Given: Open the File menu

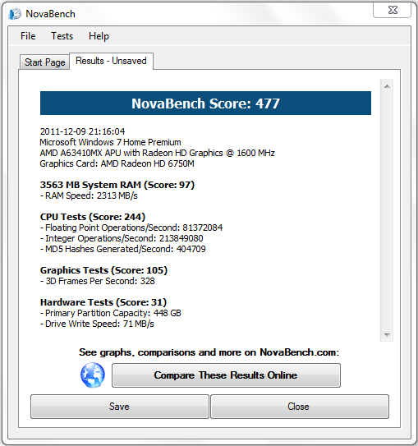Looking at the screenshot, I should [x=28, y=36].
